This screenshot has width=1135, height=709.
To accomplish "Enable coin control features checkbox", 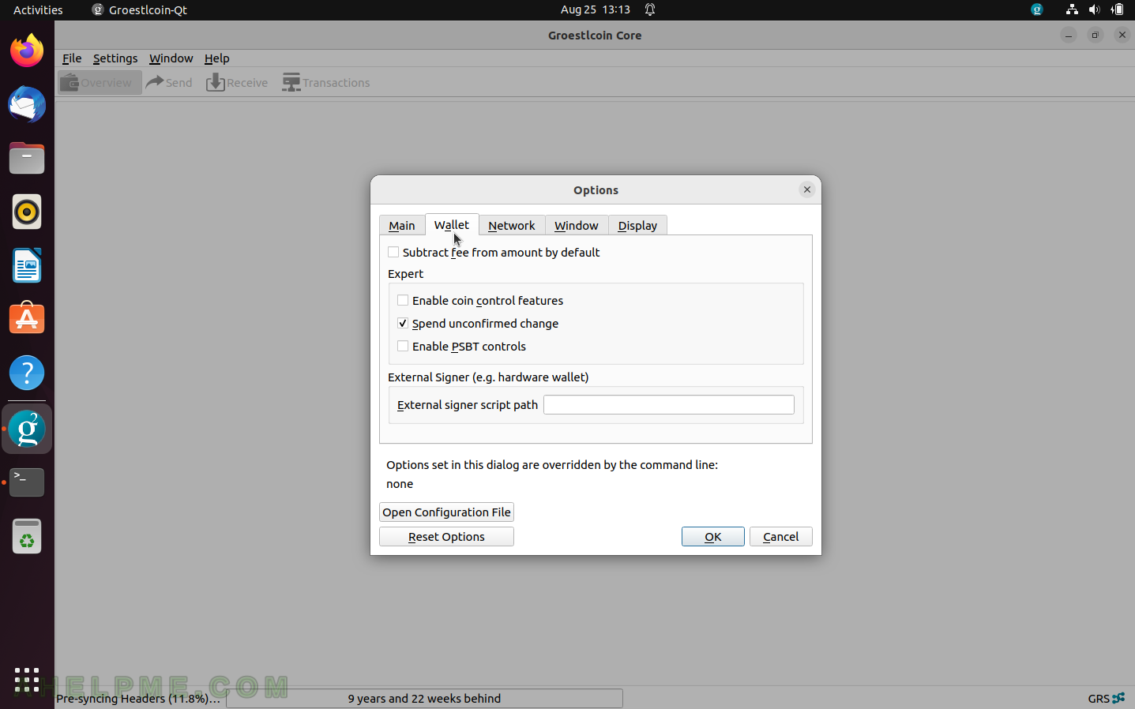I will pyautogui.click(x=480, y=301).
